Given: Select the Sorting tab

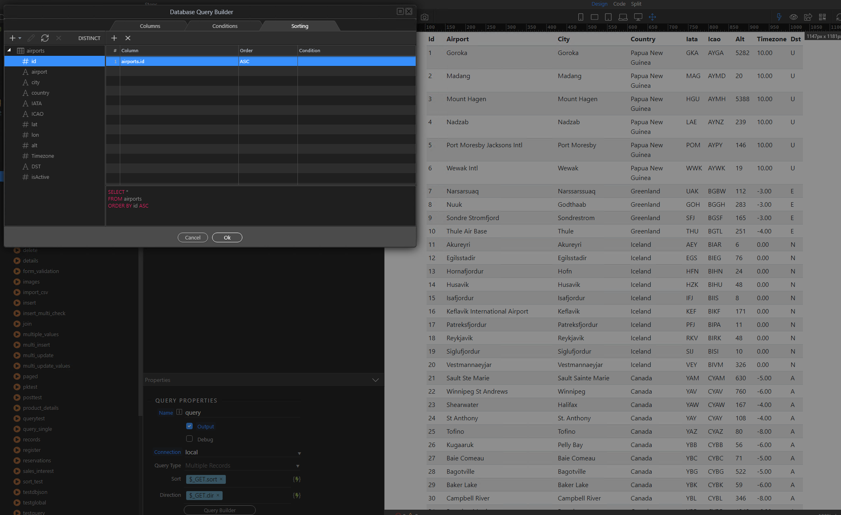Looking at the screenshot, I should tap(300, 26).
